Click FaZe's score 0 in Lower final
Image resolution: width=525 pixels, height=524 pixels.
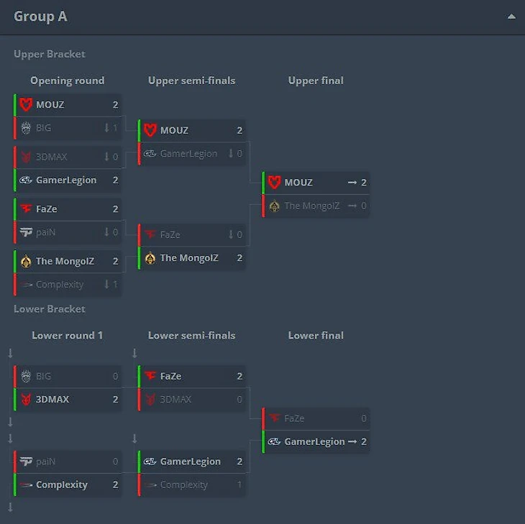364,418
